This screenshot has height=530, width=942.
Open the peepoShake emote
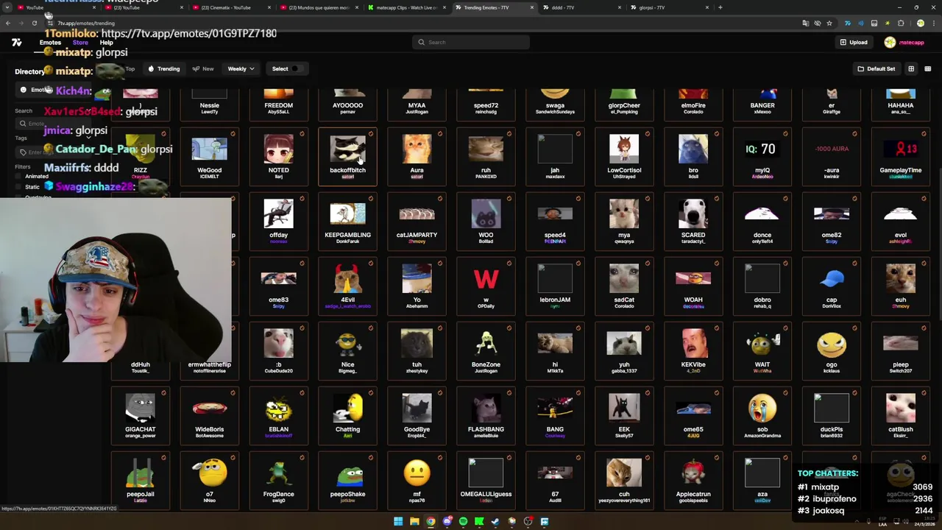click(347, 480)
